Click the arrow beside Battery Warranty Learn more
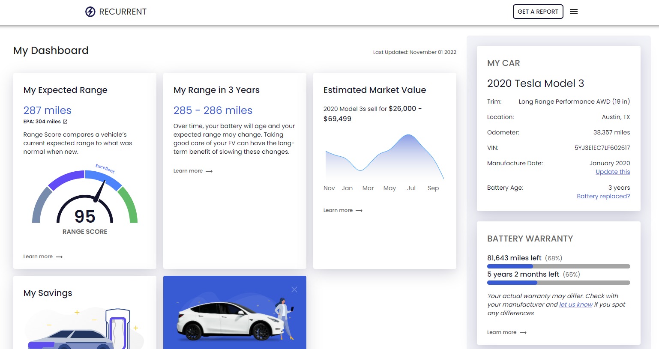Screen dimensions: 659x349 click(523, 333)
